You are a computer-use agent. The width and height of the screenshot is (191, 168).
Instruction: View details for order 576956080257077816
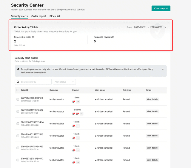tap(152, 136)
